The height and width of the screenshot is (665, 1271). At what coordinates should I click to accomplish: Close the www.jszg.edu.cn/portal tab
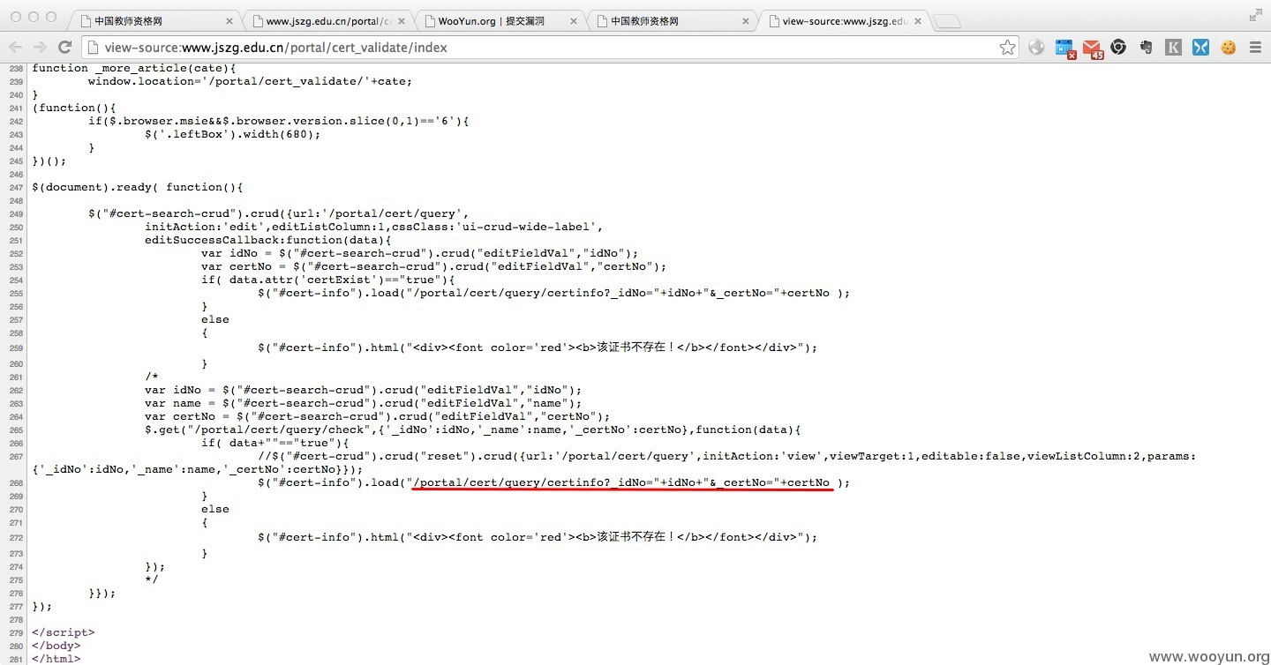tap(402, 21)
